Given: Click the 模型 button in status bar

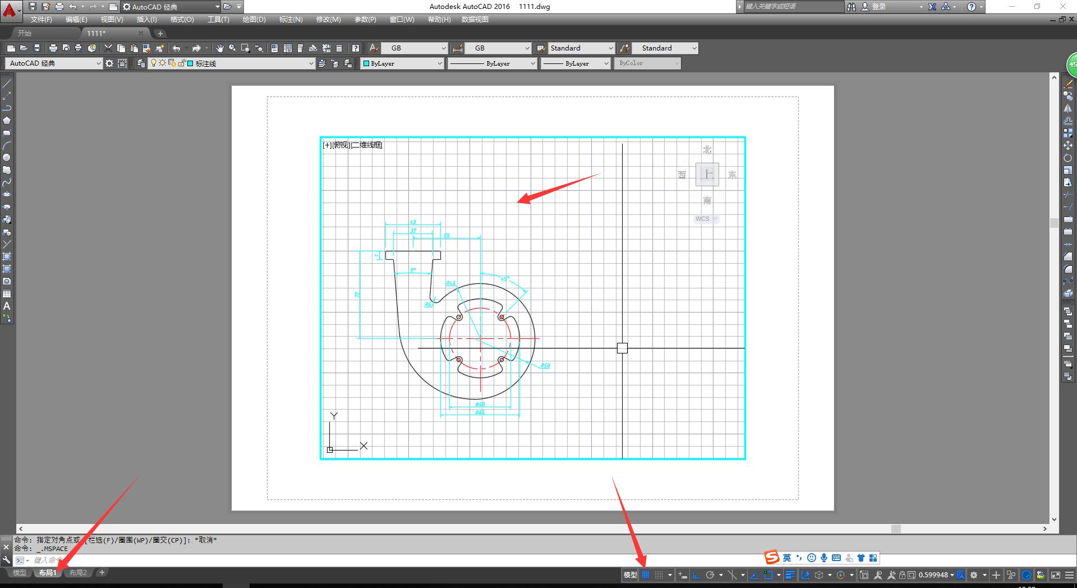Looking at the screenshot, I should (630, 575).
